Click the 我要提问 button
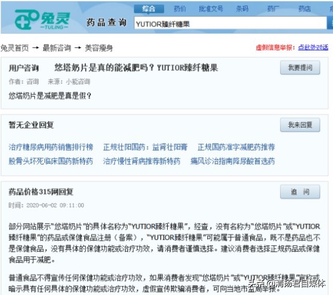The image size is (333, 295). coord(300,68)
